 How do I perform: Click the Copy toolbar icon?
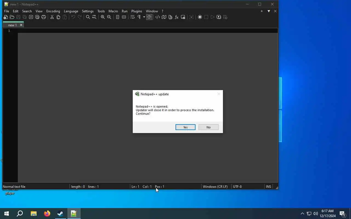(58, 17)
